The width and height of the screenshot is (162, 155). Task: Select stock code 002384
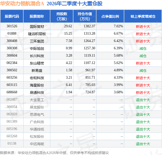pyautogui.click(x=12, y=63)
